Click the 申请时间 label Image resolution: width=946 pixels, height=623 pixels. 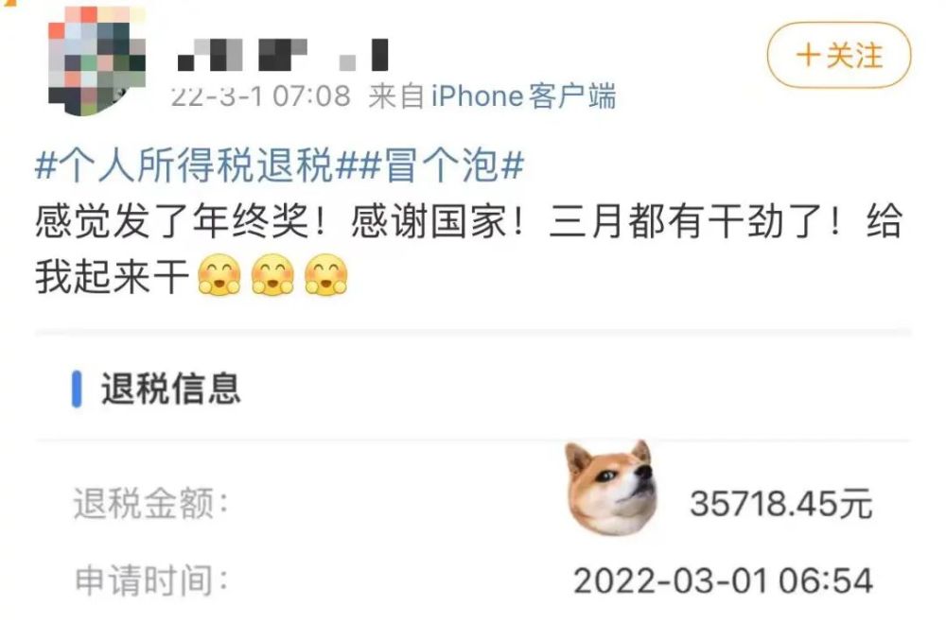coord(150,580)
